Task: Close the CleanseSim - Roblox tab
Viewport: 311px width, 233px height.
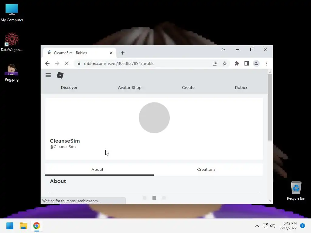Action: coord(111,53)
